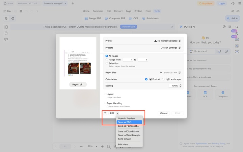Click Cancel in the print dialog

click(164, 113)
